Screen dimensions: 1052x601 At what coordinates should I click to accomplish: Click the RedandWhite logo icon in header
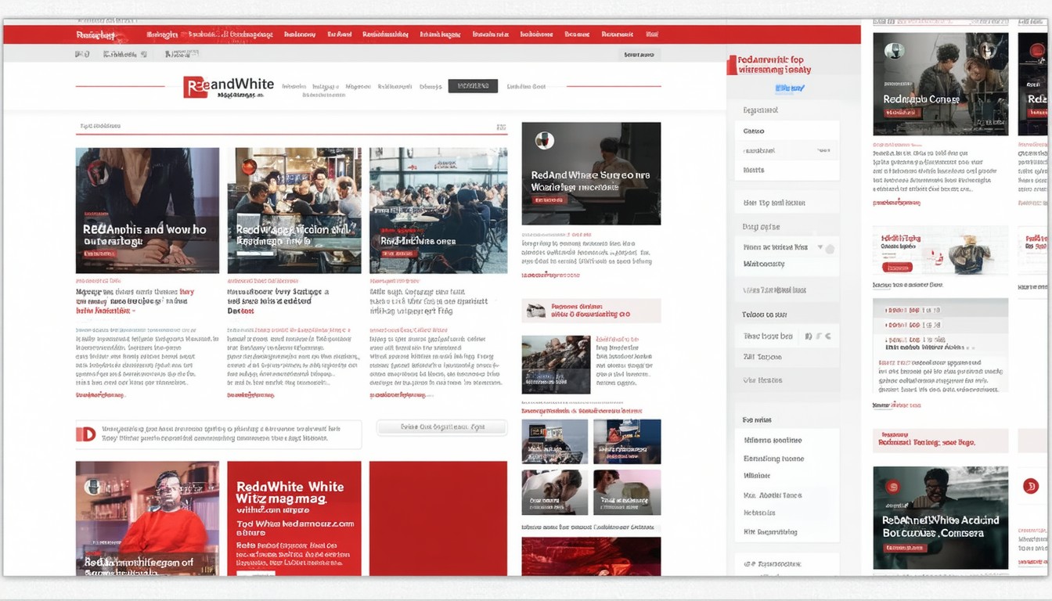(196, 87)
